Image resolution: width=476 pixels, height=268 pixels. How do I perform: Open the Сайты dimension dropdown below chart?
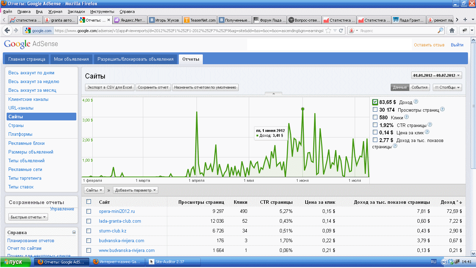coord(94,190)
